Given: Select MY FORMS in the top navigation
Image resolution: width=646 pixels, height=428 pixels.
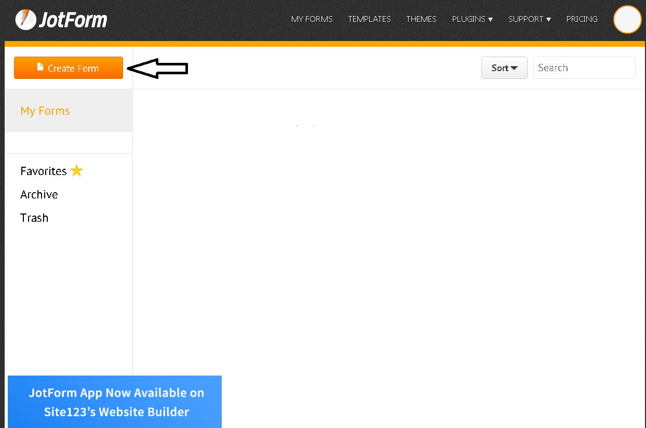Looking at the screenshot, I should [312, 19].
